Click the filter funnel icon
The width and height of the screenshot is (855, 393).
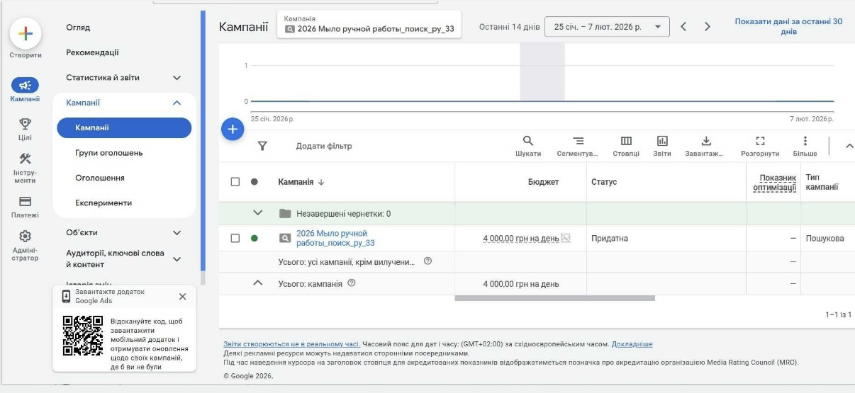click(x=262, y=146)
